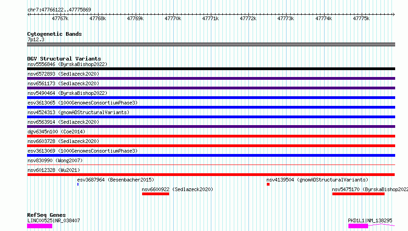The image size is (408, 231).
Task: Select the purple nsv6572893 variant bar
Action: 211,78
